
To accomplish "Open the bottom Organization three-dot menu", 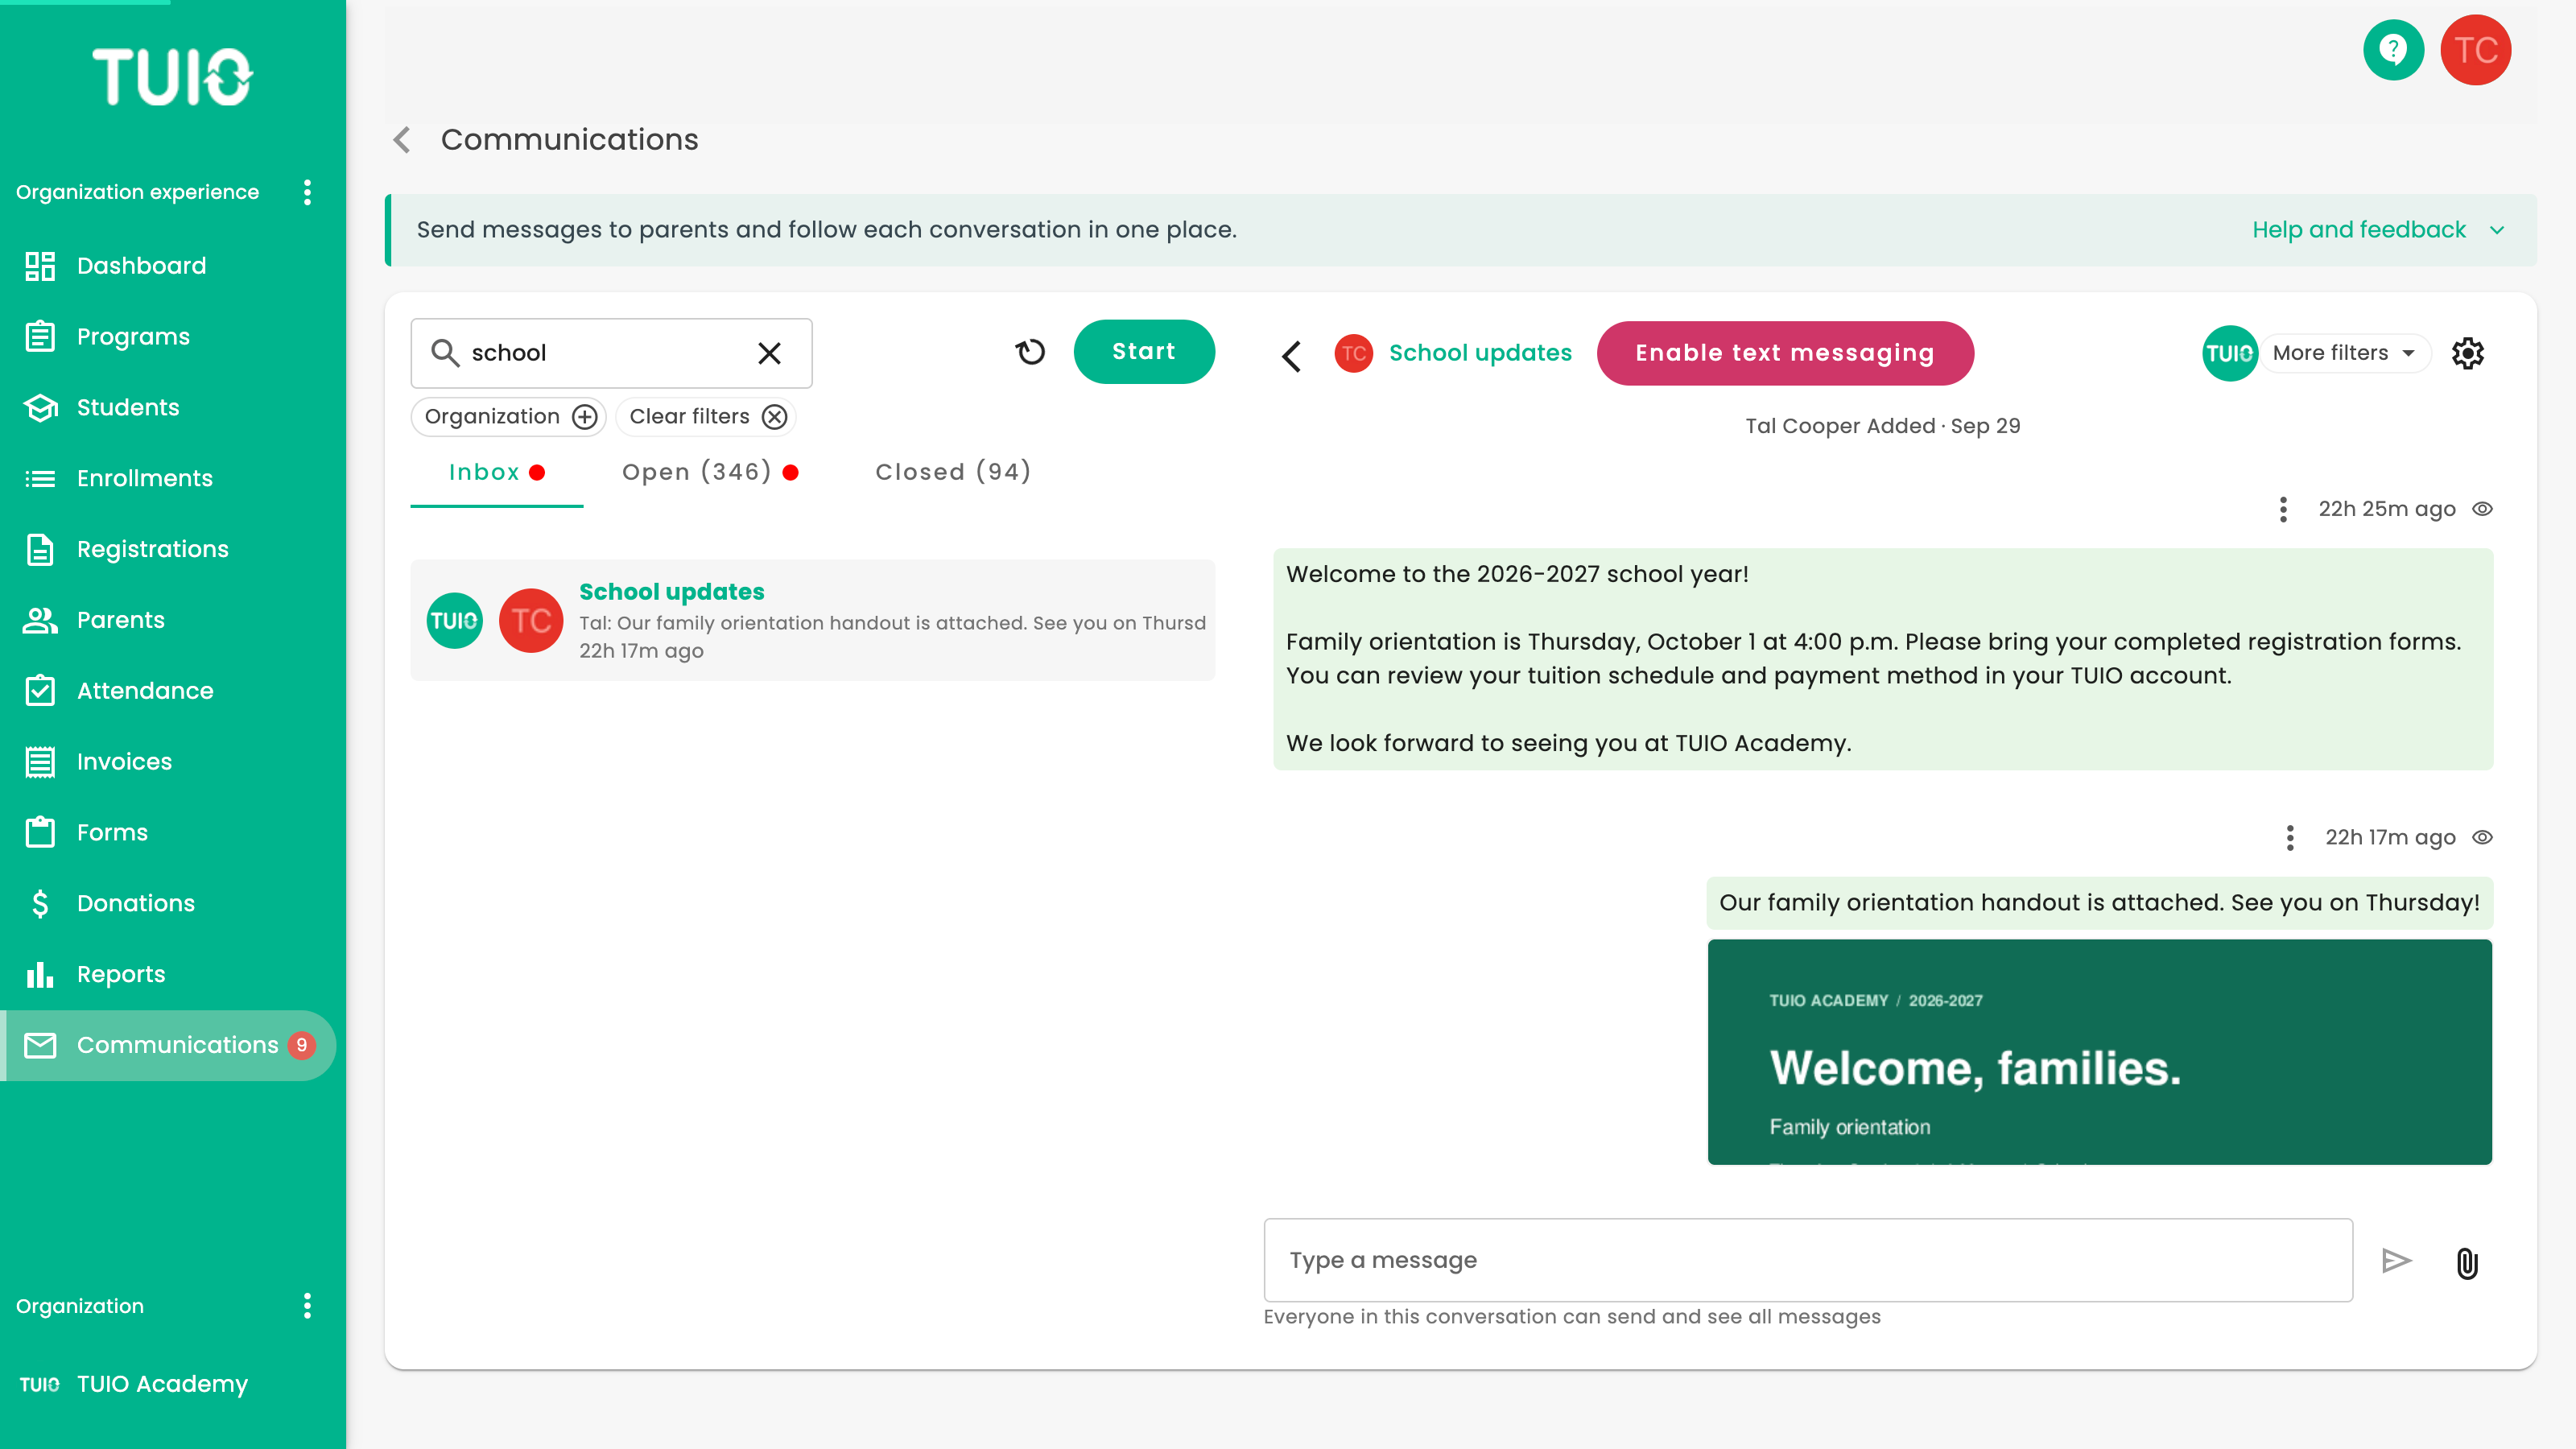I will point(307,1306).
